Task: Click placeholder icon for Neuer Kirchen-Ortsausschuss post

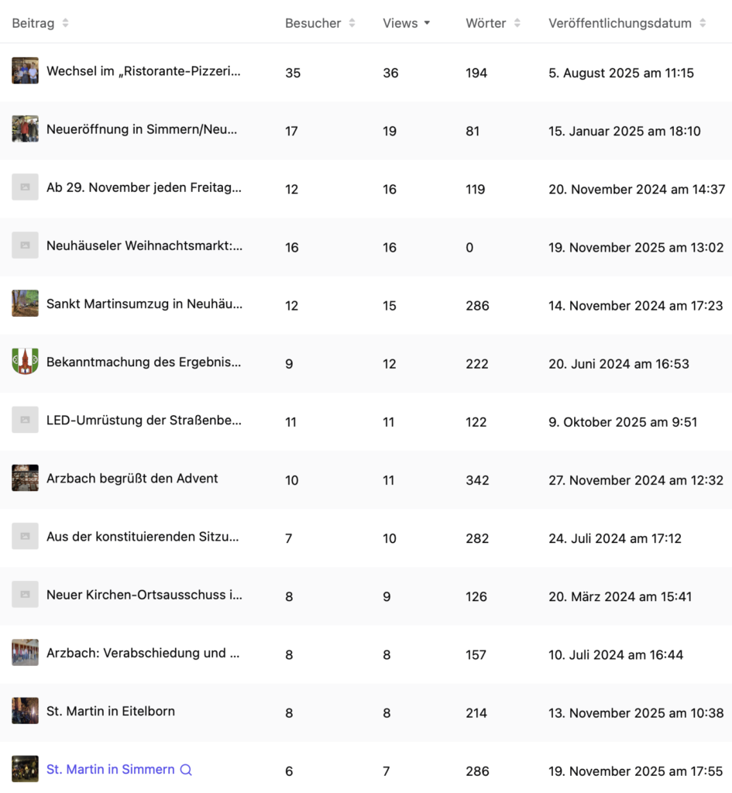Action: click(25, 594)
